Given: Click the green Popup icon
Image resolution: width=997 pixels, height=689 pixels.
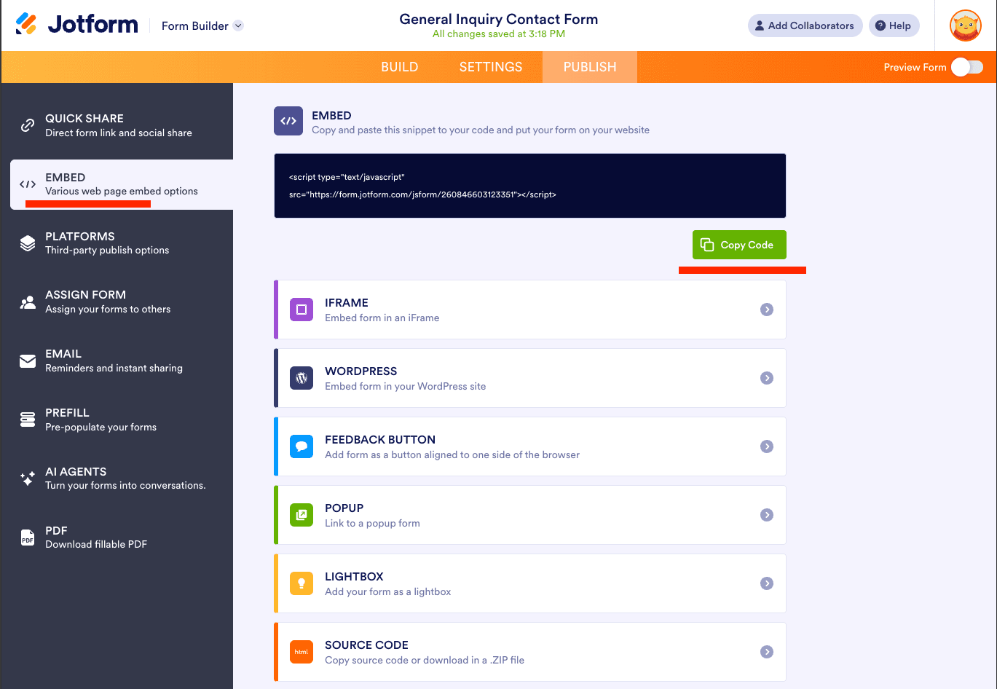Looking at the screenshot, I should pyautogui.click(x=302, y=515).
